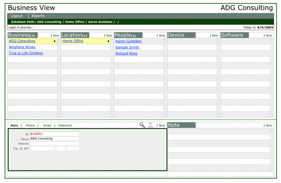Click New beside All Info

pos(162,125)
